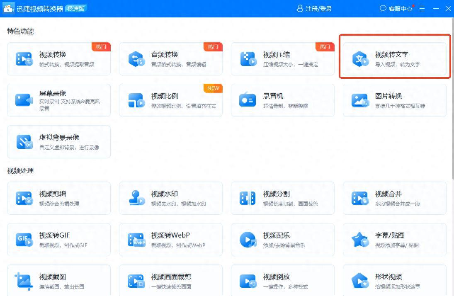This screenshot has height=296, width=454.
Task: Select the 视频剪辑 video editing card
Action: click(59, 198)
